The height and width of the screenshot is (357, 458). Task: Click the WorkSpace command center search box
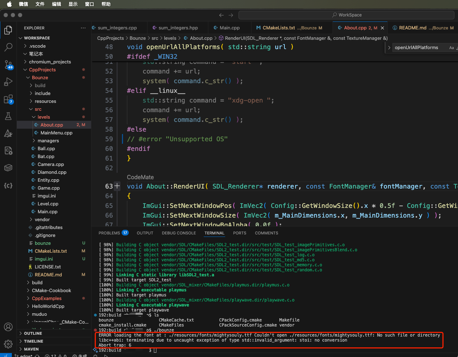pyautogui.click(x=346, y=15)
